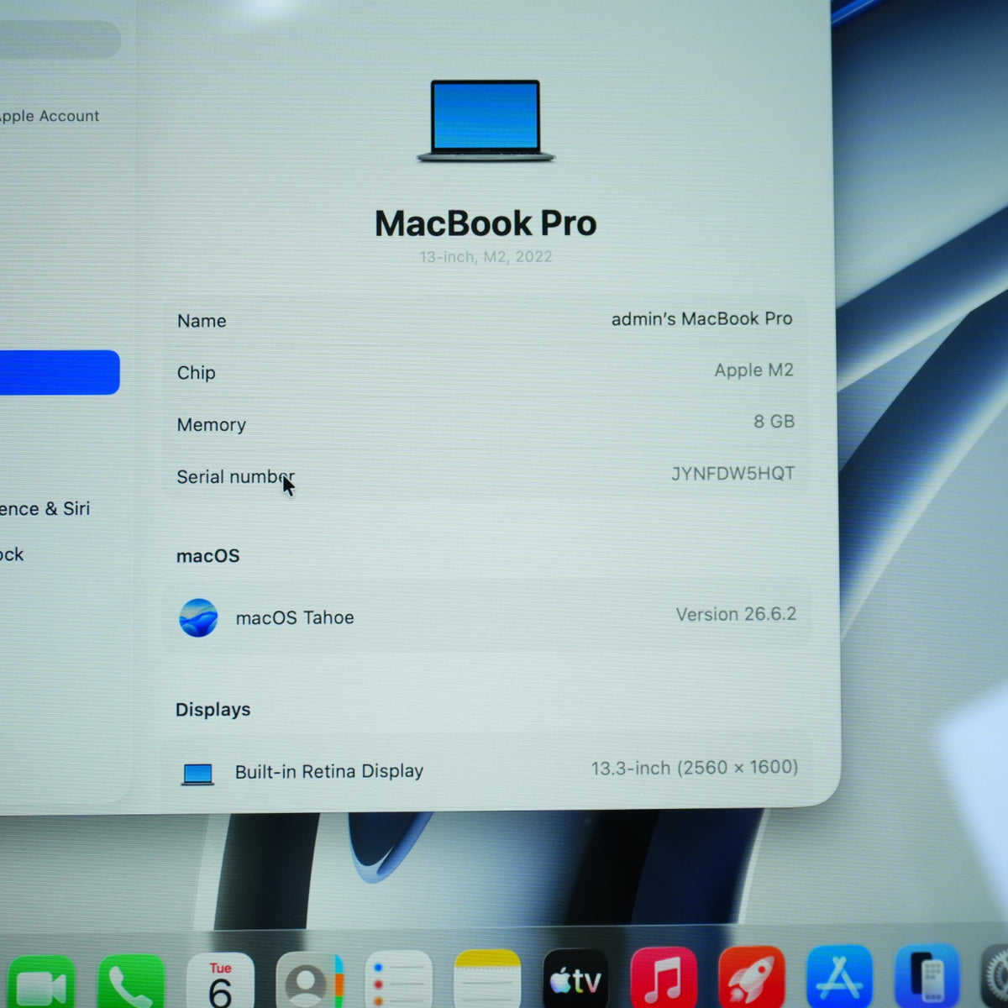Open the red rocket app in Dock
The height and width of the screenshot is (1008, 1008).
[x=752, y=977]
